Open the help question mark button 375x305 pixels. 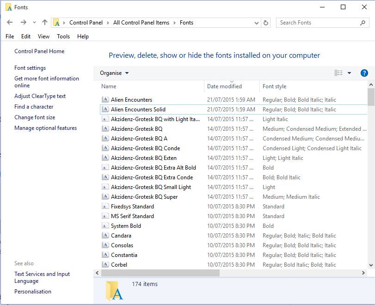[364, 73]
